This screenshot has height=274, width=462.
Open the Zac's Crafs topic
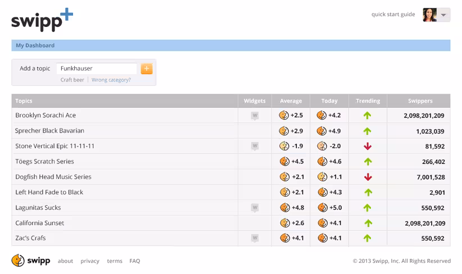click(30, 238)
